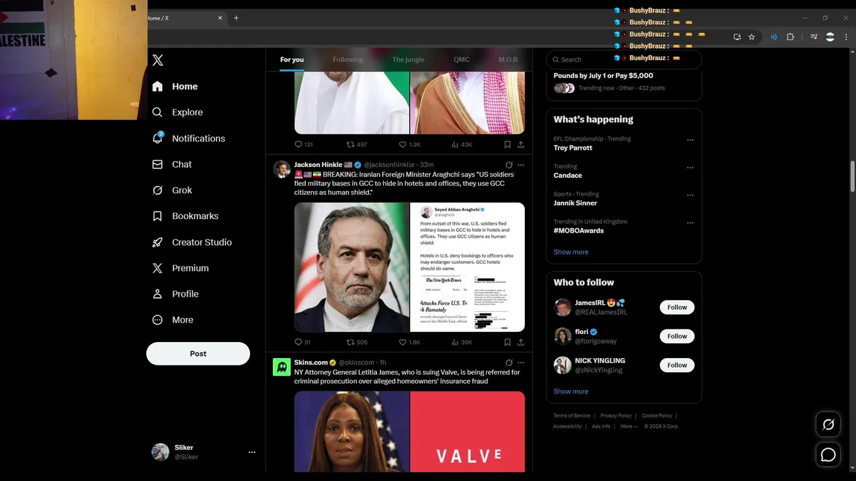Open Grok in left sidebar
Image resolution: width=856 pixels, height=481 pixels.
coord(173,190)
